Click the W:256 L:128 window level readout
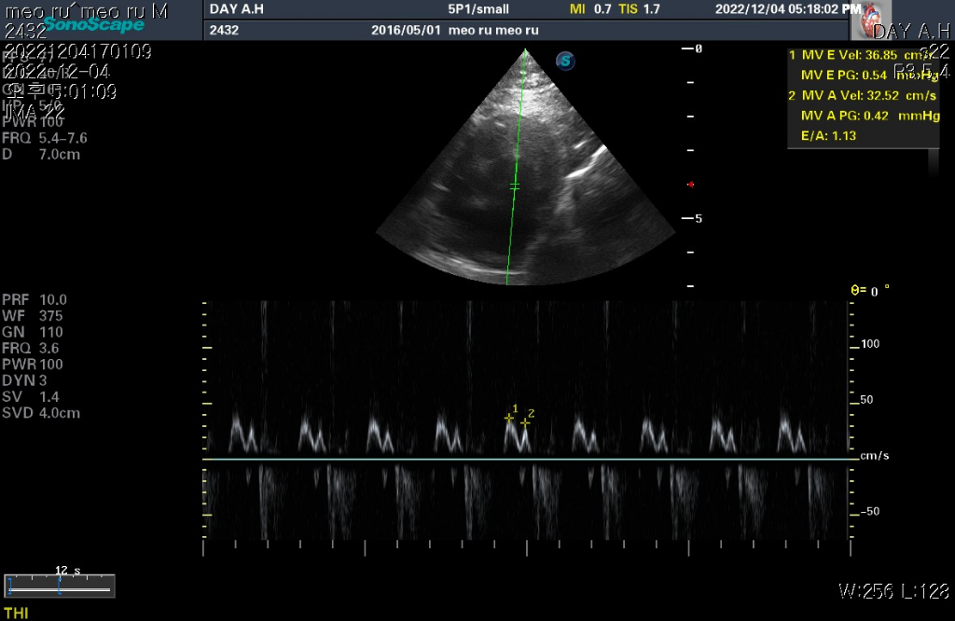 click(893, 590)
